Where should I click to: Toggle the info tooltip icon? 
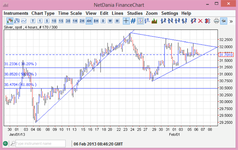pos(140,21)
